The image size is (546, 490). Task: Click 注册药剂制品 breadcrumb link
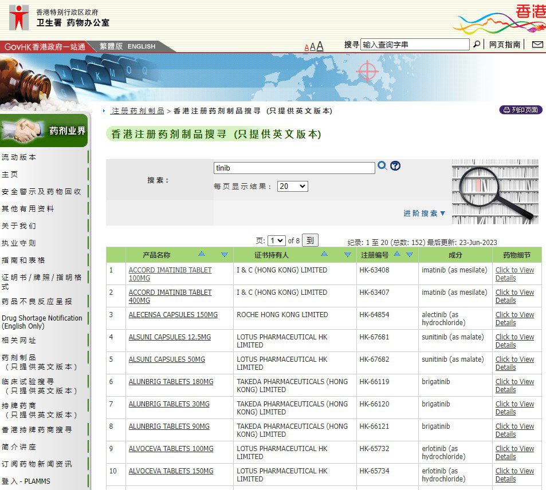[138, 110]
